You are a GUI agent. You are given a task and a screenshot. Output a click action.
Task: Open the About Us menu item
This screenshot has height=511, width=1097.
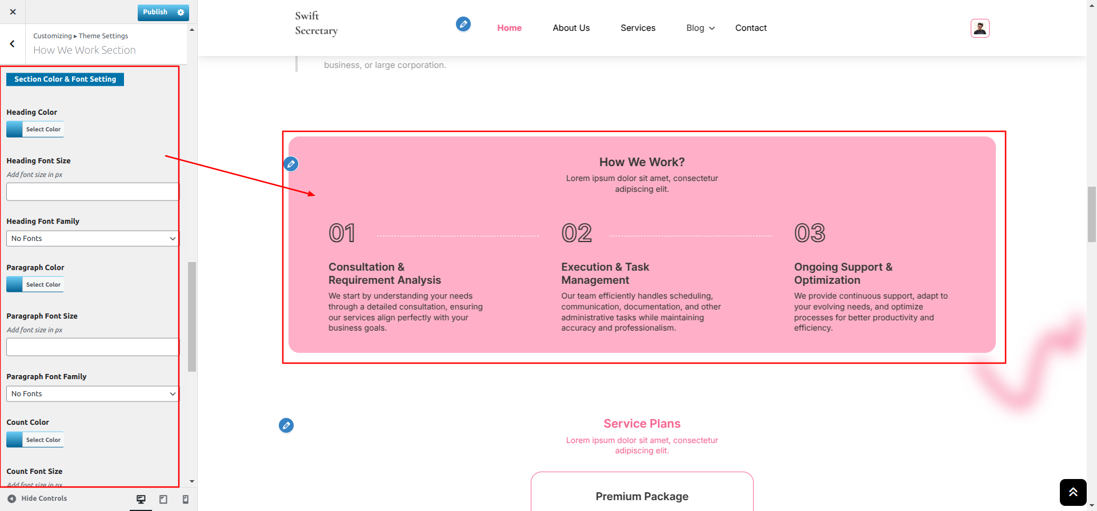[571, 28]
